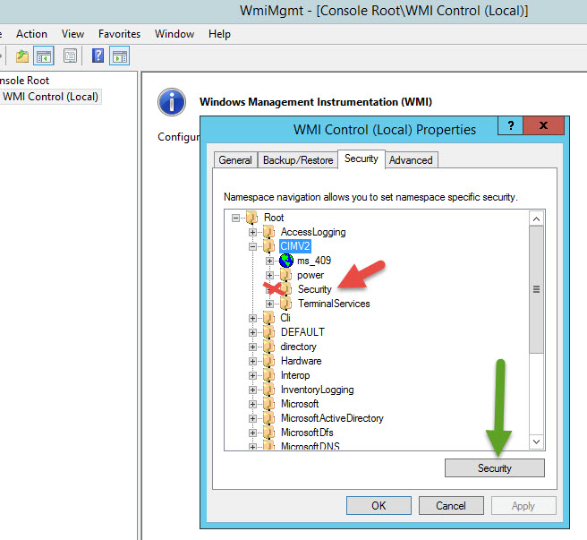Expand the MicrosoftDfs namespace node
The height and width of the screenshot is (540, 587).
click(252, 433)
